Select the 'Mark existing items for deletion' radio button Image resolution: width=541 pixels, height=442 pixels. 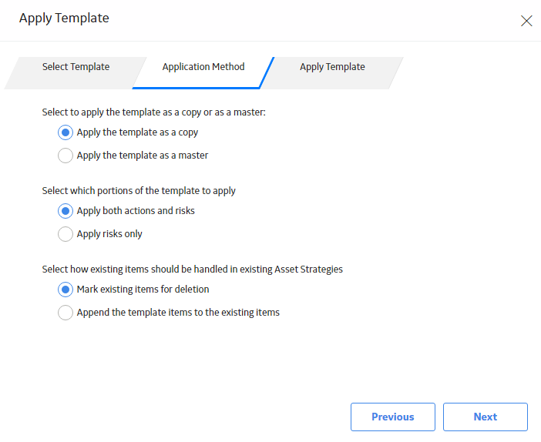(66, 290)
